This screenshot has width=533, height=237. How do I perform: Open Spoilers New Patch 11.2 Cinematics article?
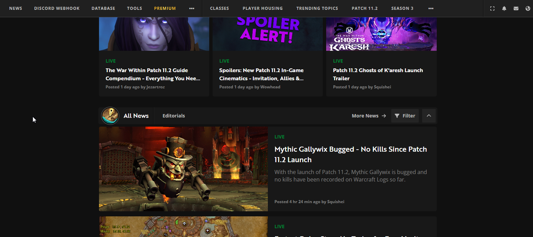pos(261,74)
